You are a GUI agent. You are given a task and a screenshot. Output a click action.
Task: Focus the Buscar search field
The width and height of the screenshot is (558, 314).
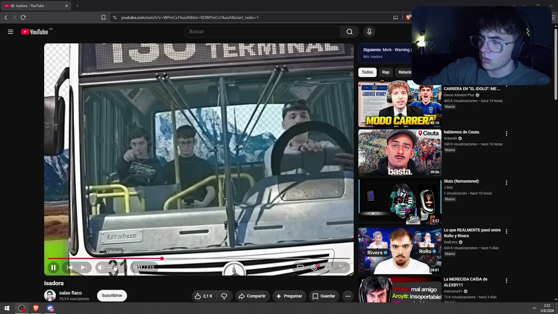(x=262, y=31)
